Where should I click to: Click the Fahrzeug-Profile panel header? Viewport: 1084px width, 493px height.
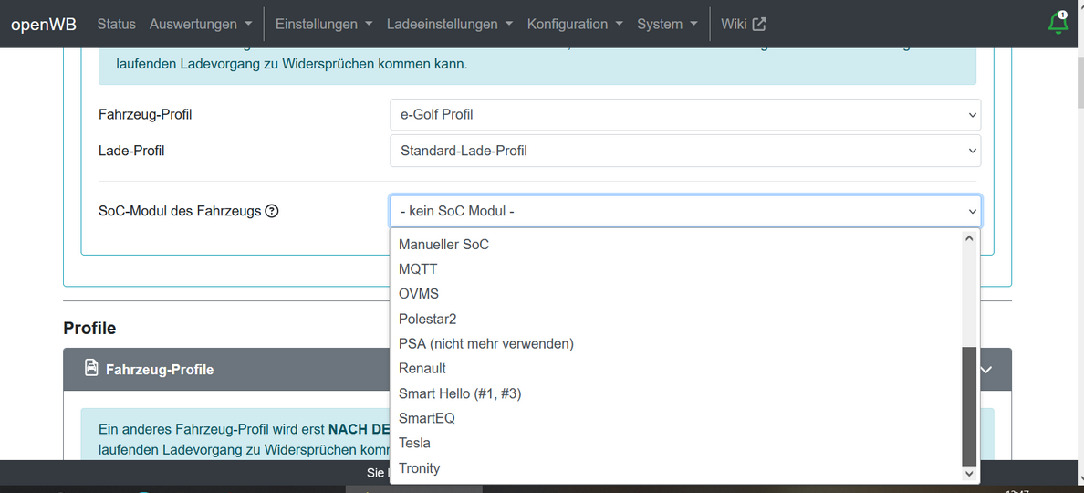pyautogui.click(x=537, y=370)
